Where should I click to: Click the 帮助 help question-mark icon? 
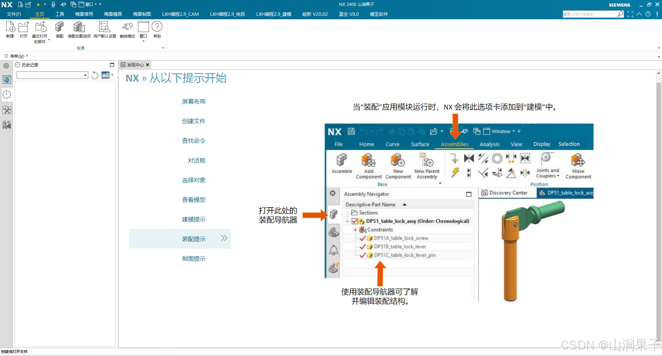(x=157, y=27)
